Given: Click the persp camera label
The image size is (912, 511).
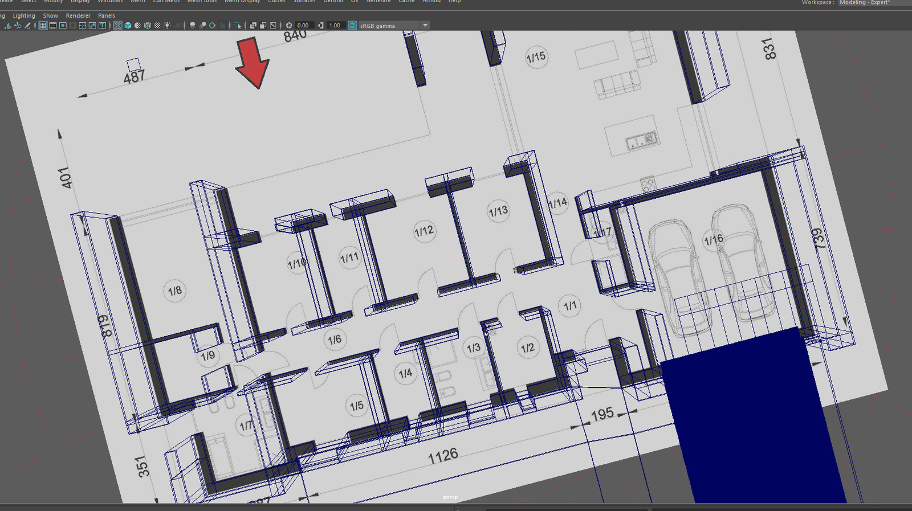Looking at the screenshot, I should 450,497.
